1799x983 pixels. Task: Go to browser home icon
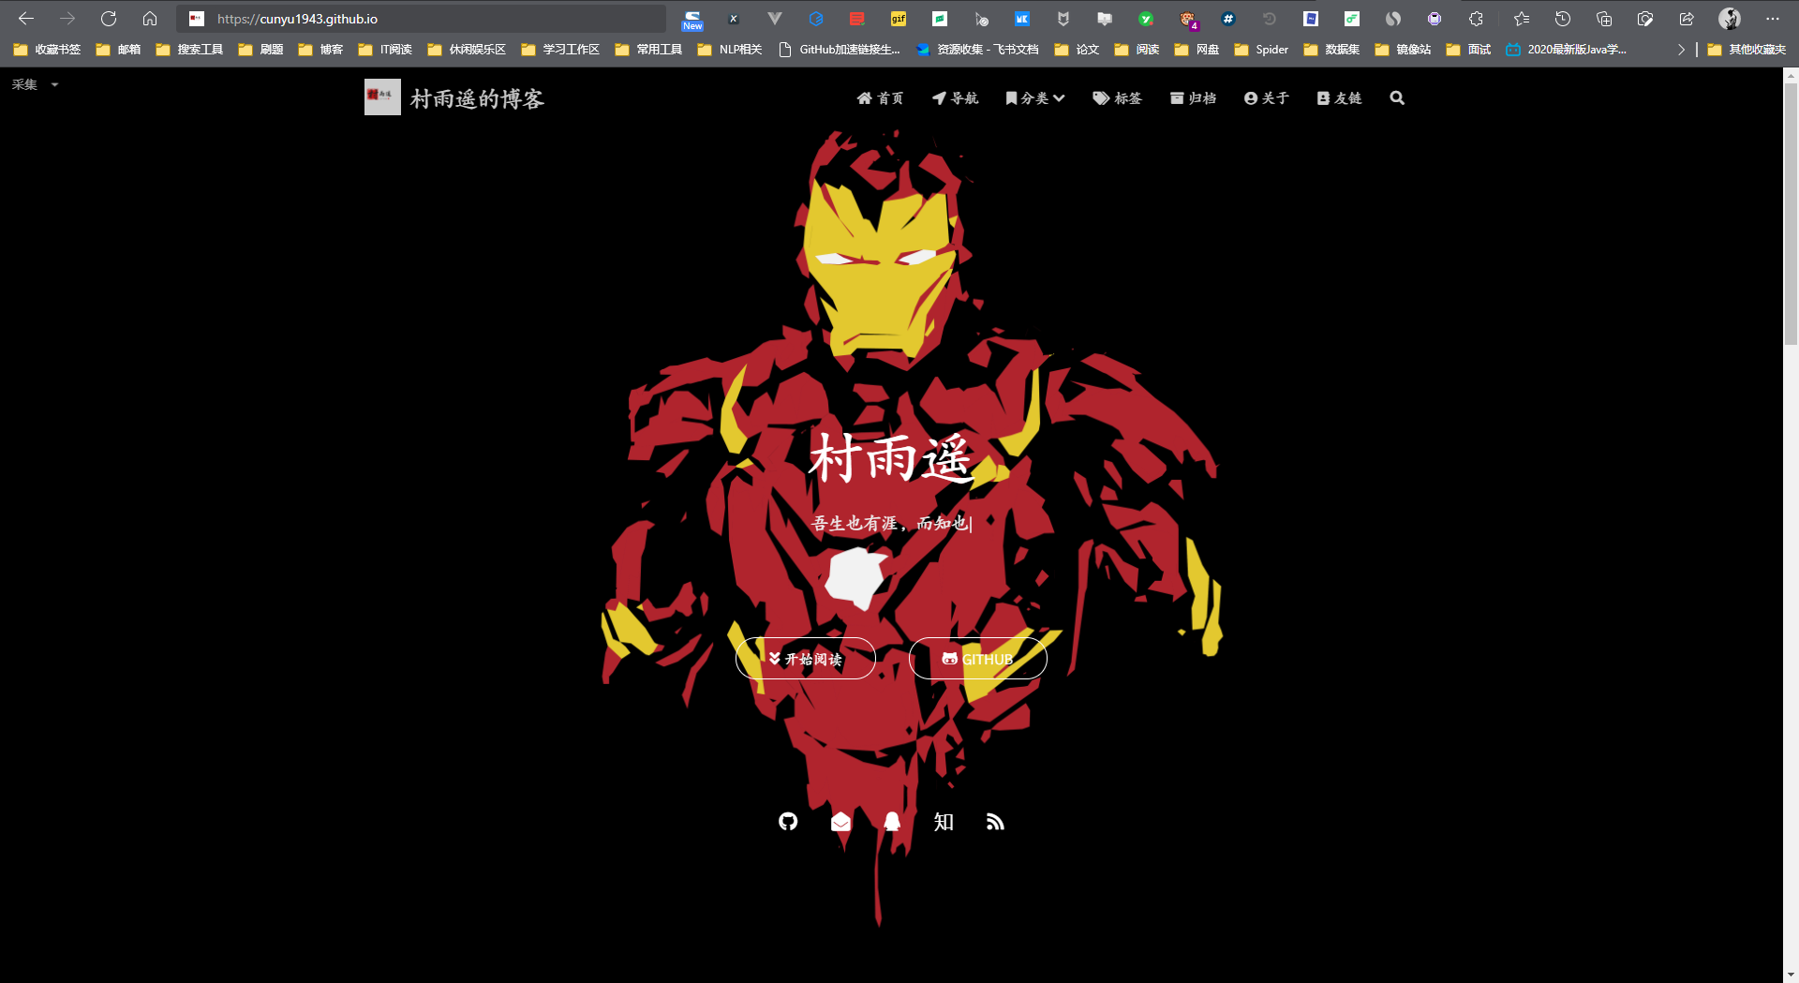[x=150, y=19]
